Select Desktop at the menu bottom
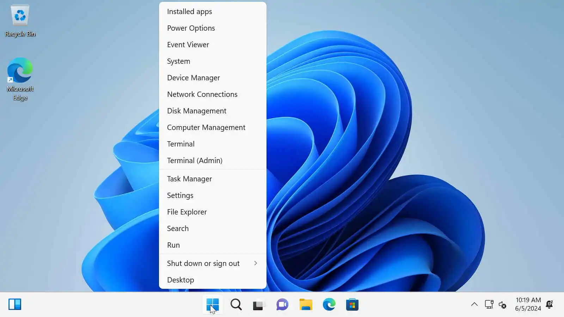This screenshot has width=564, height=317. (x=213, y=280)
